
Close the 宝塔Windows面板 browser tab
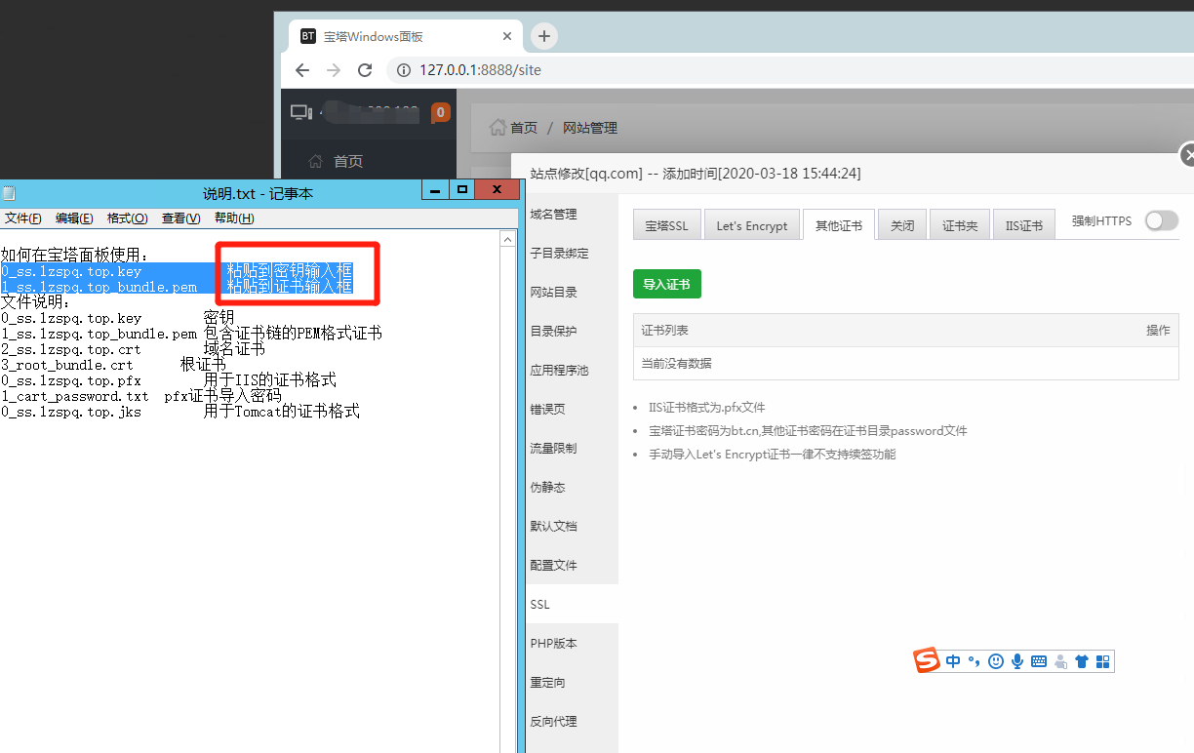(507, 36)
